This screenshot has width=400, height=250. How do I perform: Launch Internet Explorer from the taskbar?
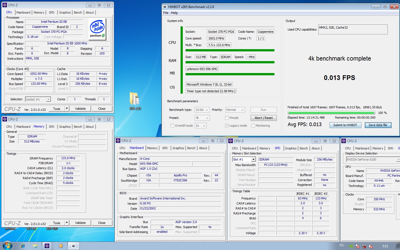tap(23, 246)
